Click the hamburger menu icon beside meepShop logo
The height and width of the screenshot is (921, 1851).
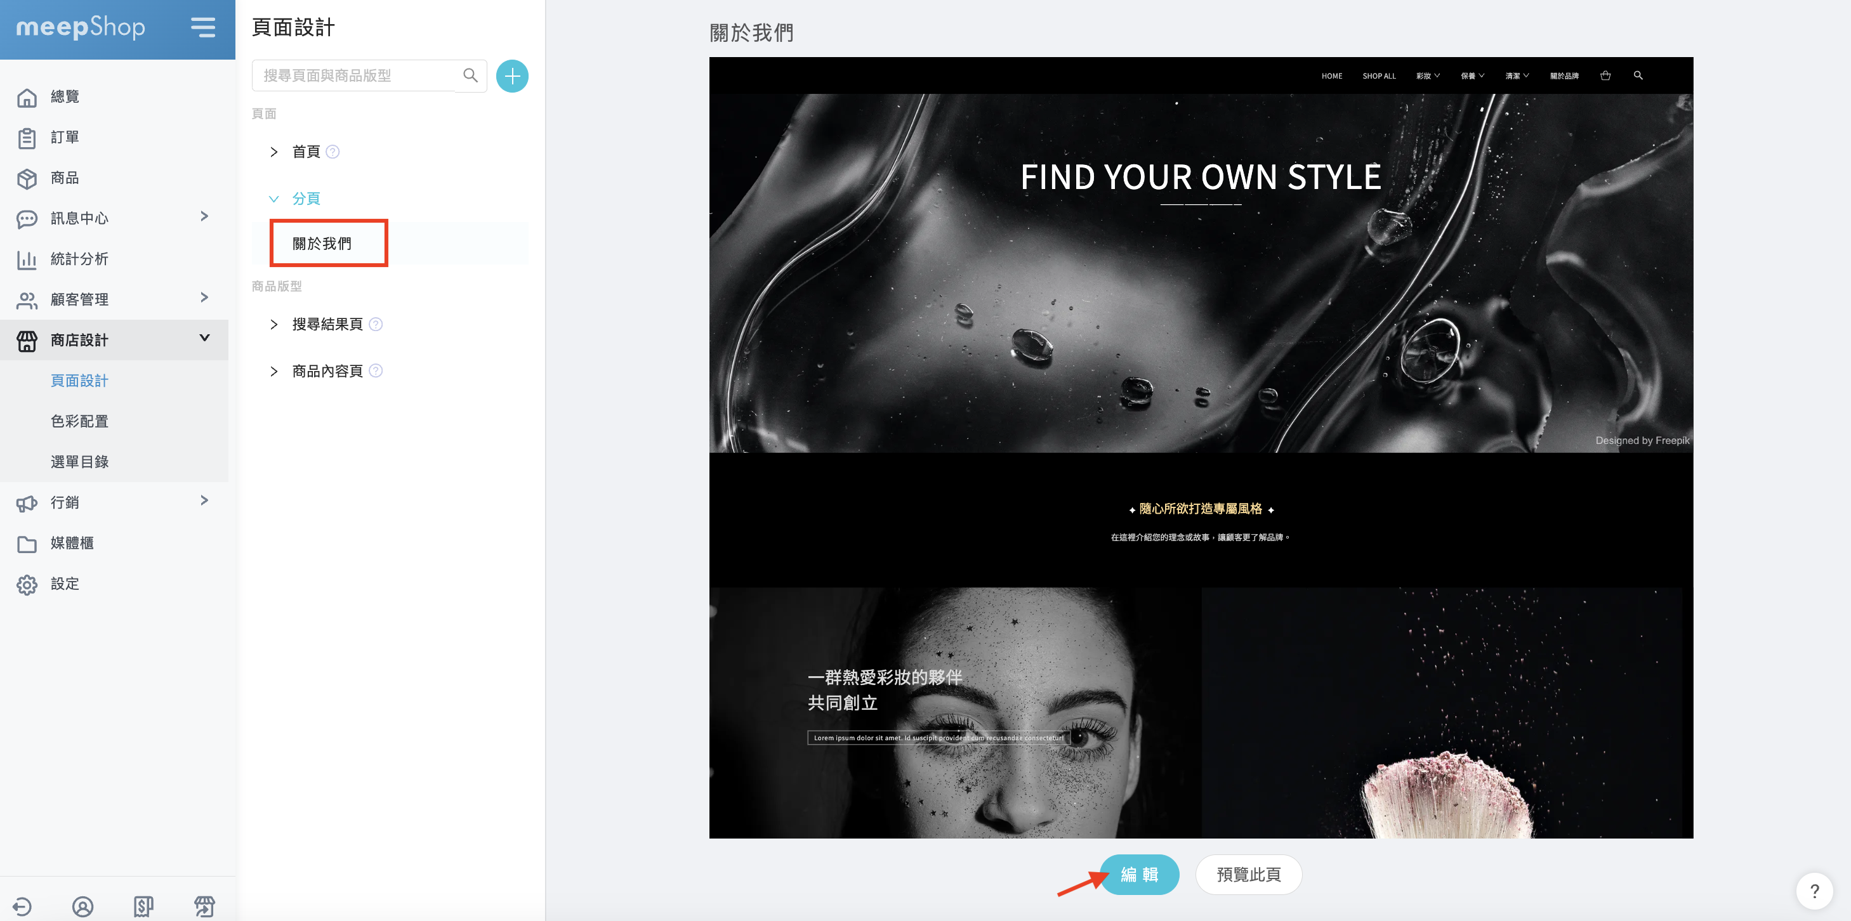pos(202,27)
